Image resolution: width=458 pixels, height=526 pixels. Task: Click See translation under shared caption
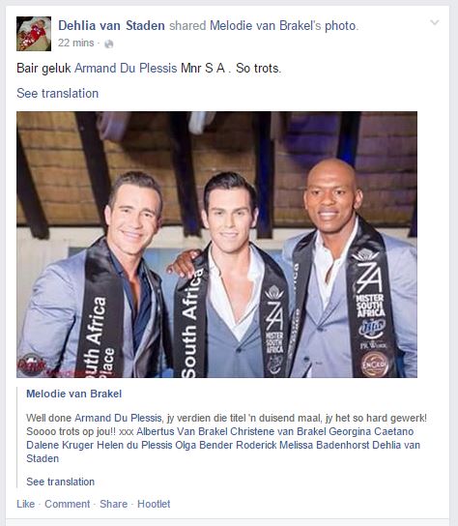click(x=60, y=482)
